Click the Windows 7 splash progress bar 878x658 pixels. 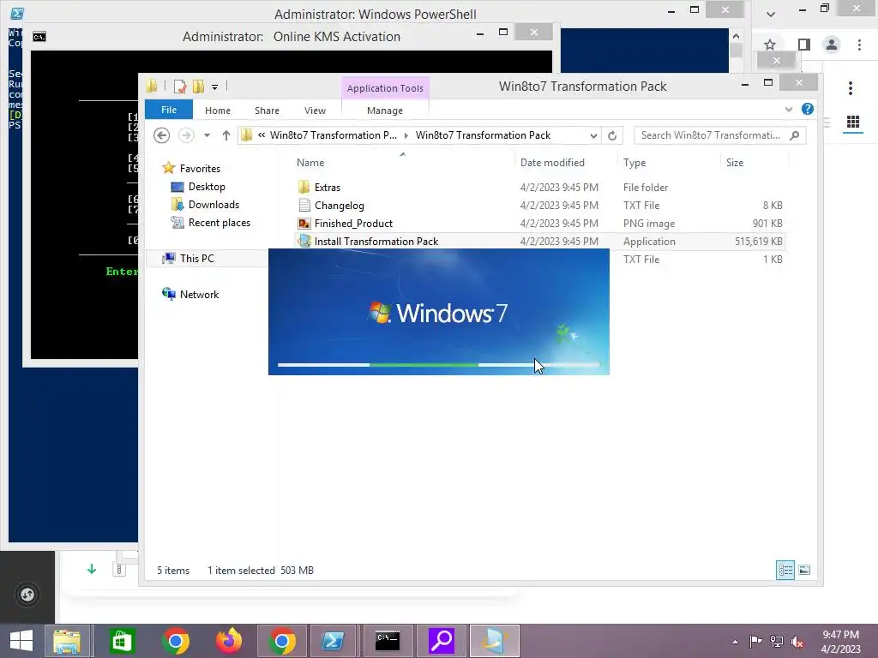(439, 365)
